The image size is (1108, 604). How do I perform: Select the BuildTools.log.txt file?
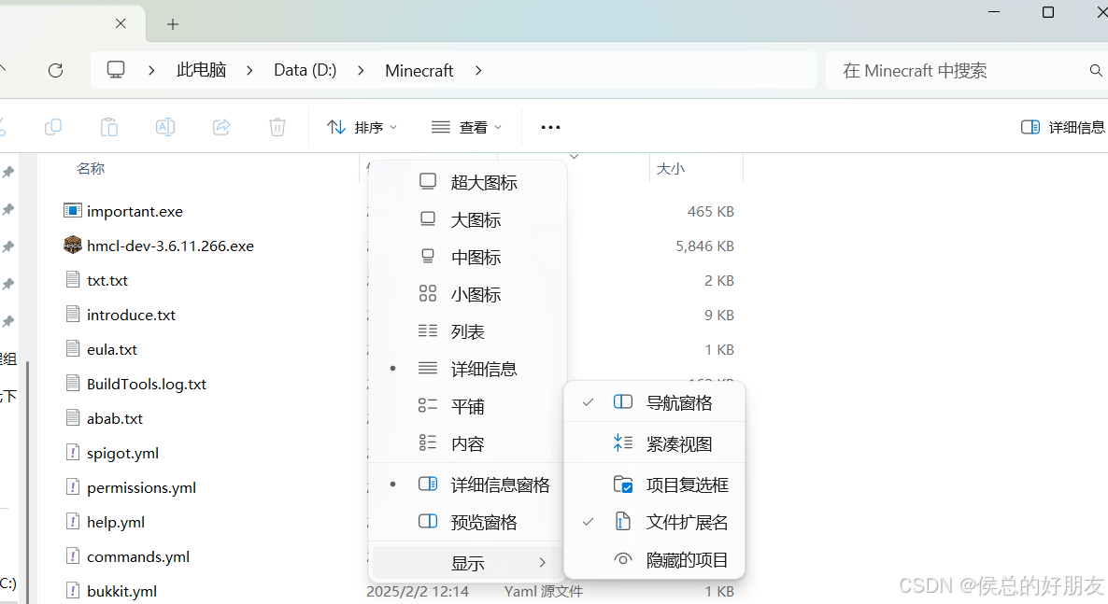(x=147, y=384)
